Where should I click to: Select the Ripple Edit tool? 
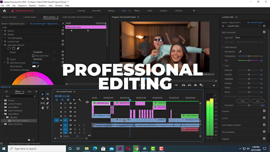click(42, 99)
